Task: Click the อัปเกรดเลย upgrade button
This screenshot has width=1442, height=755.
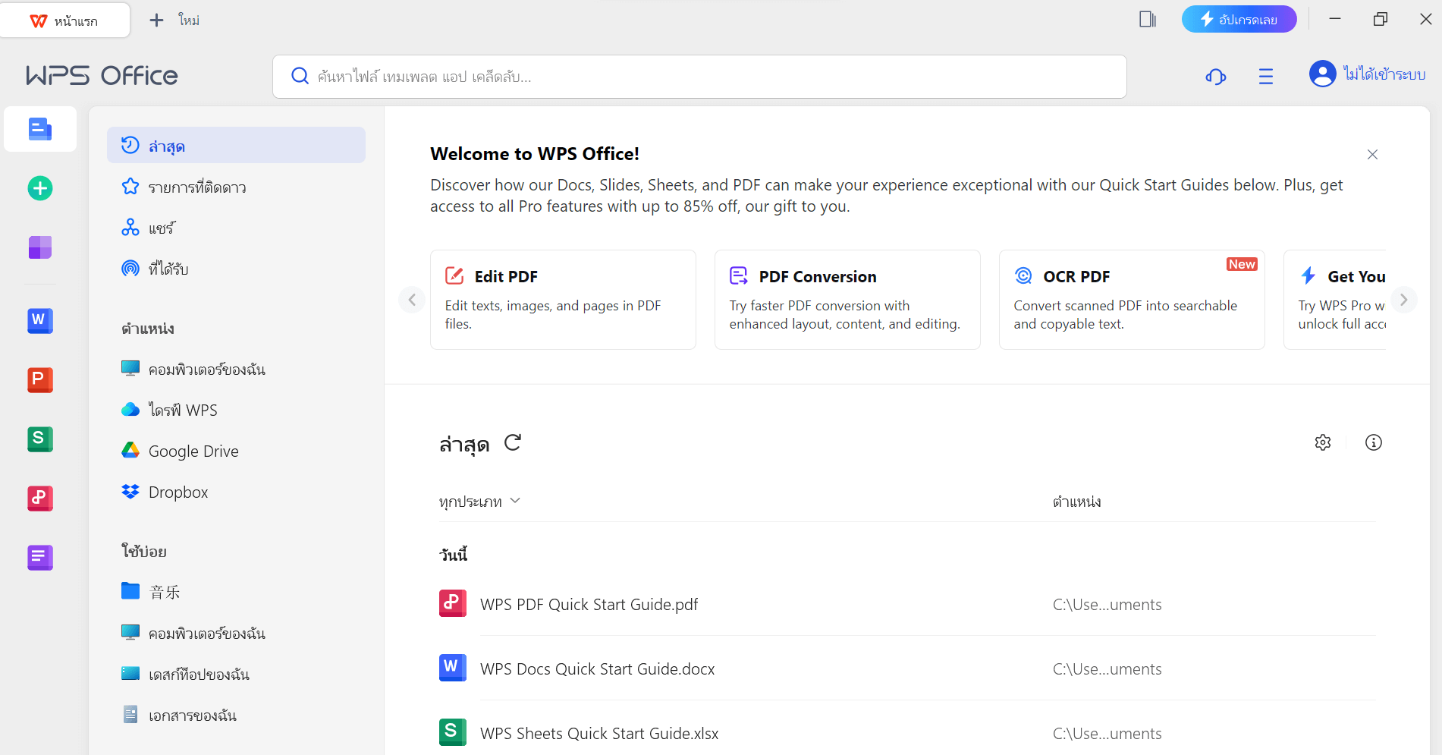Action: pyautogui.click(x=1239, y=19)
